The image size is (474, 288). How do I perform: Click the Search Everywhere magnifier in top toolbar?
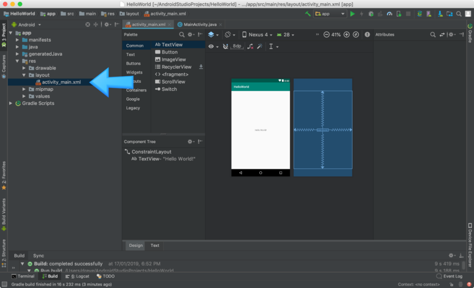(x=459, y=14)
